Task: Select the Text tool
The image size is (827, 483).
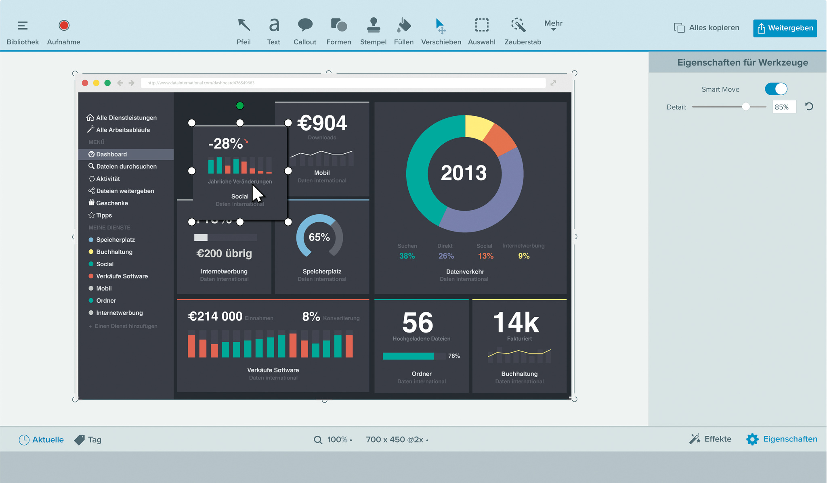Action: tap(273, 31)
